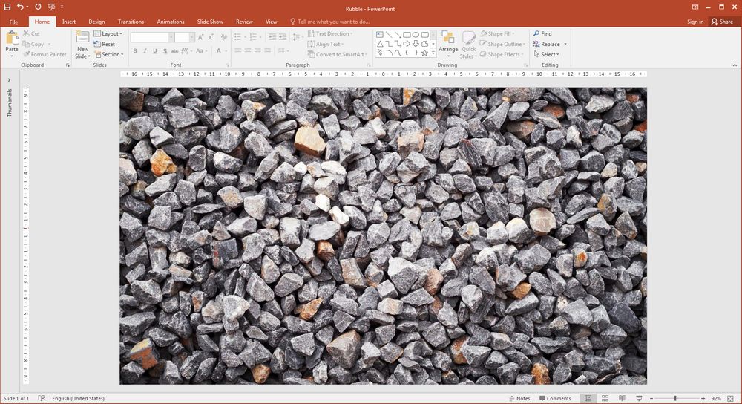
Task: Select the Isosceles Triangle shape
Action: pos(379,44)
